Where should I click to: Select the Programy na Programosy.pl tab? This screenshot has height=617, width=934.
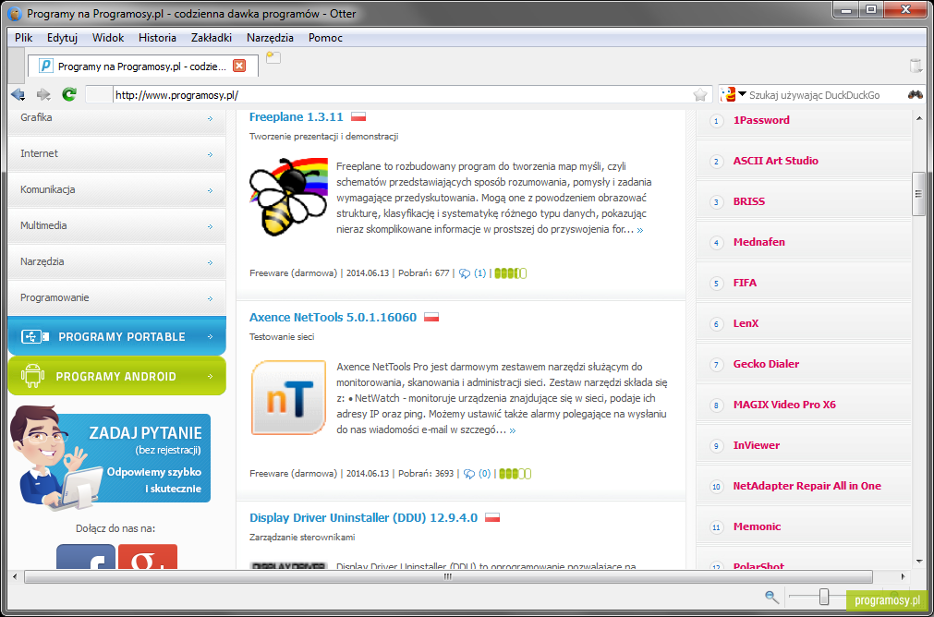(143, 67)
